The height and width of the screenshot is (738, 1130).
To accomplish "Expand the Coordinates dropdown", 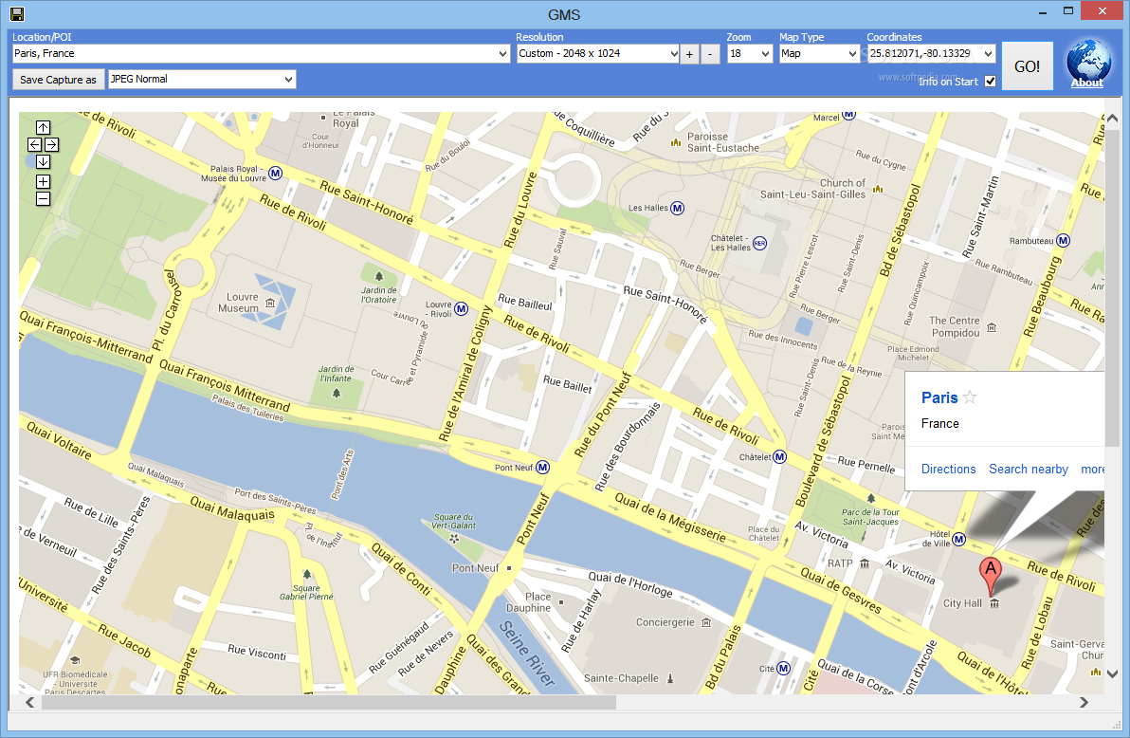I will (x=988, y=53).
